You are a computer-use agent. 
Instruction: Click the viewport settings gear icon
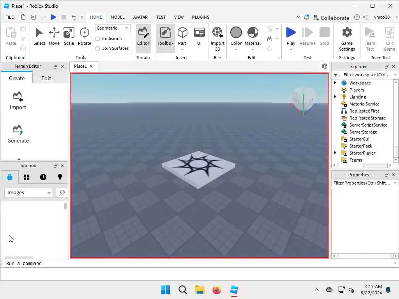click(325, 66)
